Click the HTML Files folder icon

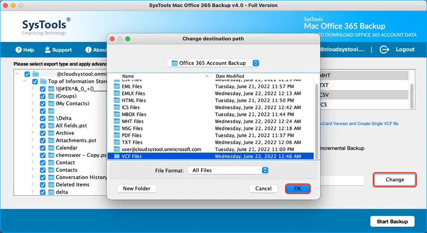tap(117, 100)
